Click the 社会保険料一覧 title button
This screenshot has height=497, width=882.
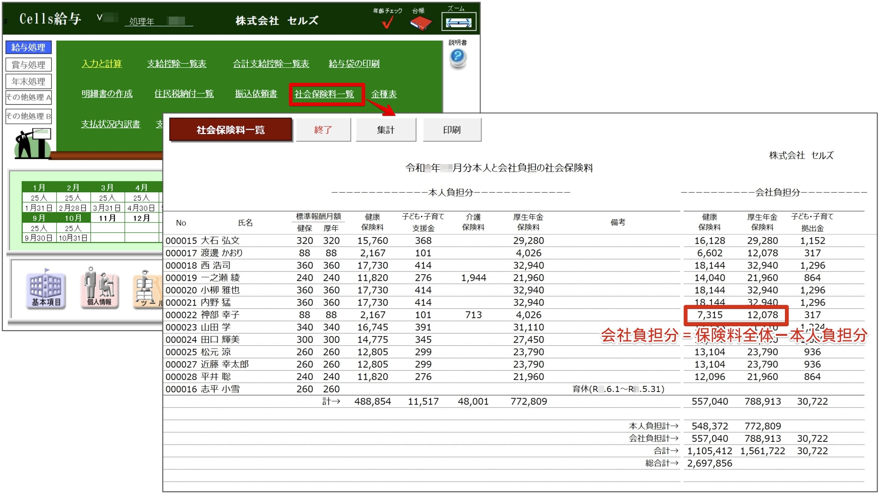(x=231, y=130)
